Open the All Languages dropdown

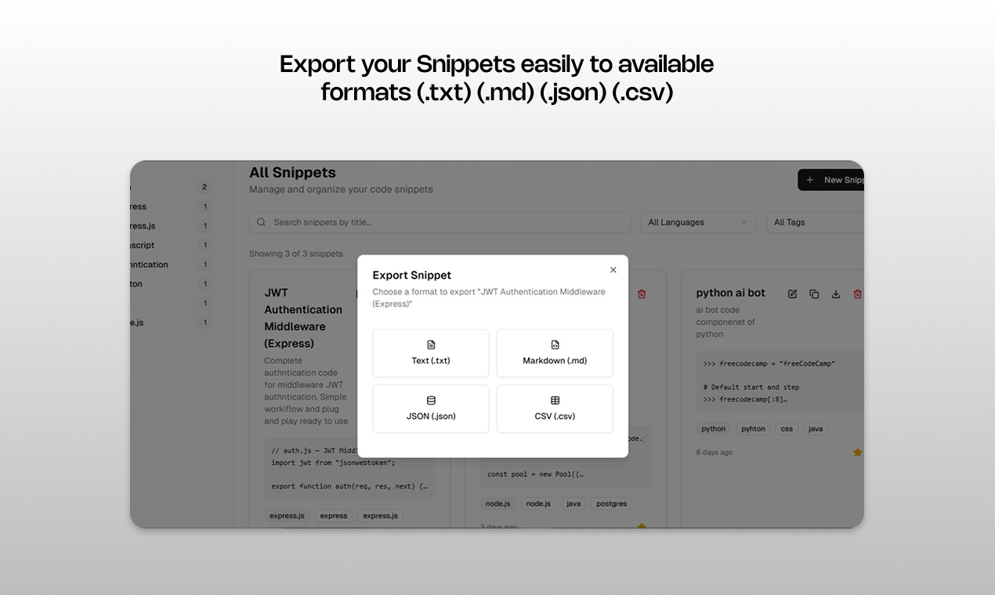click(x=698, y=222)
